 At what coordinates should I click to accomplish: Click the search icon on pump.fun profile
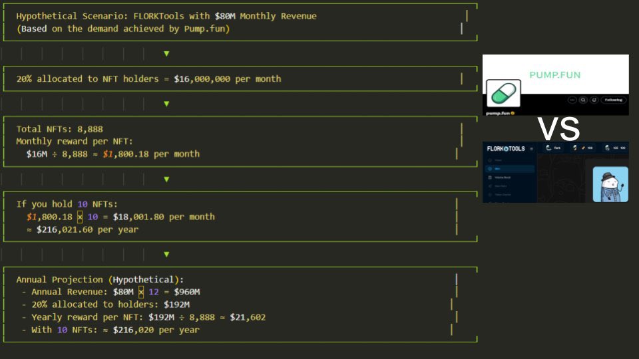coord(583,100)
